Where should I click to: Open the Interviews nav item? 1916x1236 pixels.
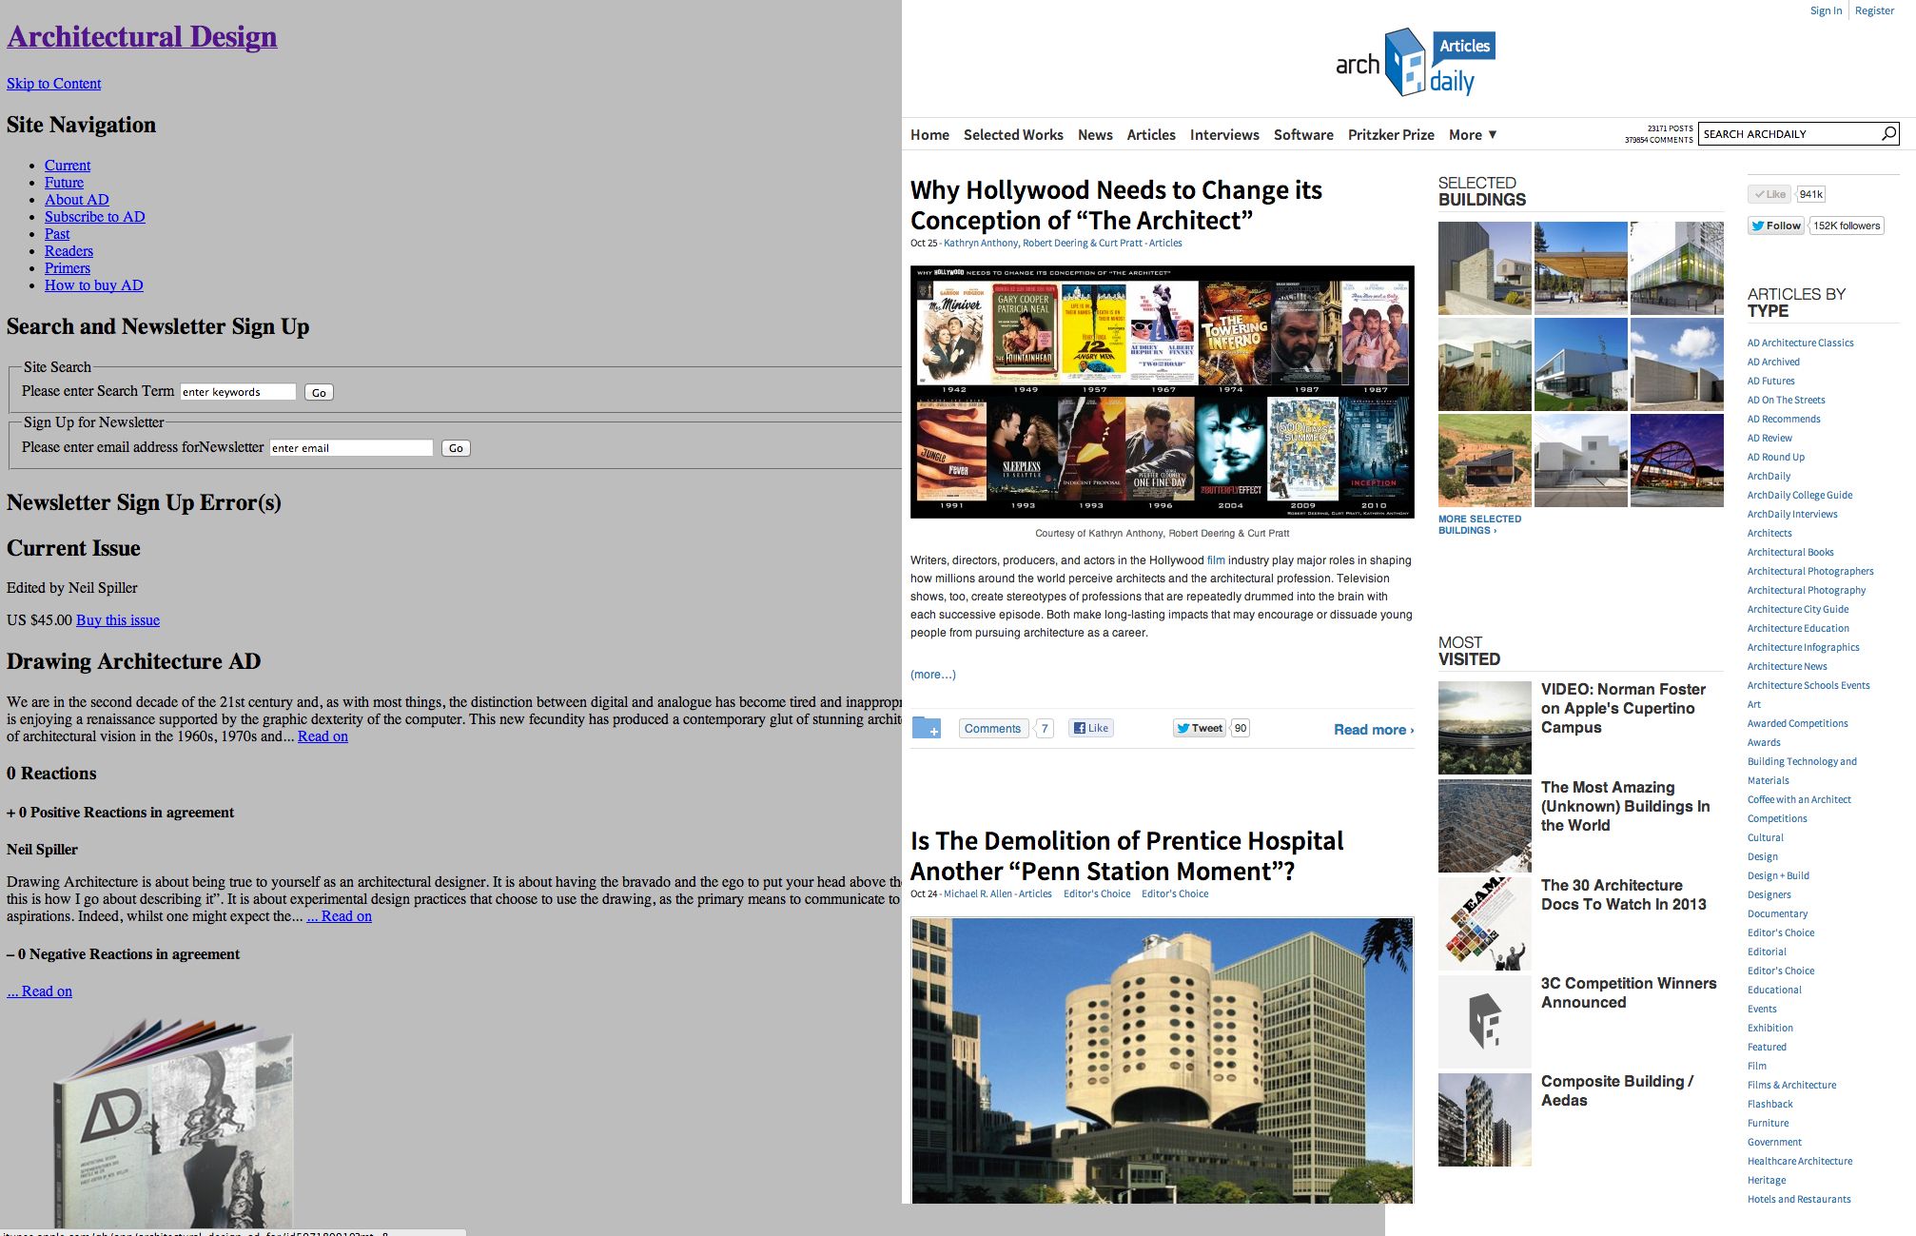[x=1224, y=135]
